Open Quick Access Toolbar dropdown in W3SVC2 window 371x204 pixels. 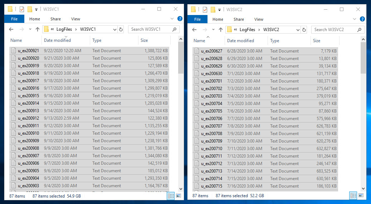pos(219,10)
